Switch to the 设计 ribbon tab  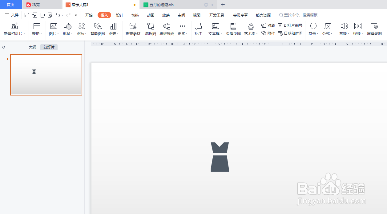pyautogui.click(x=120, y=15)
